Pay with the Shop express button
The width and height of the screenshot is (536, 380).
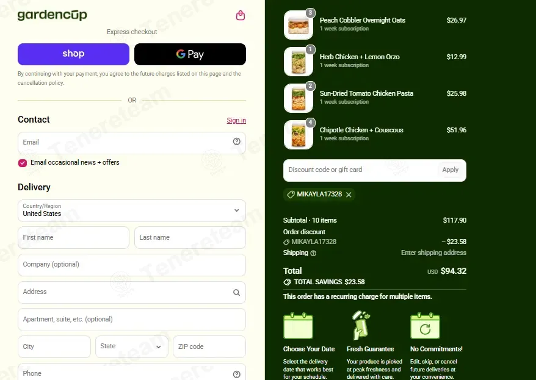click(73, 54)
